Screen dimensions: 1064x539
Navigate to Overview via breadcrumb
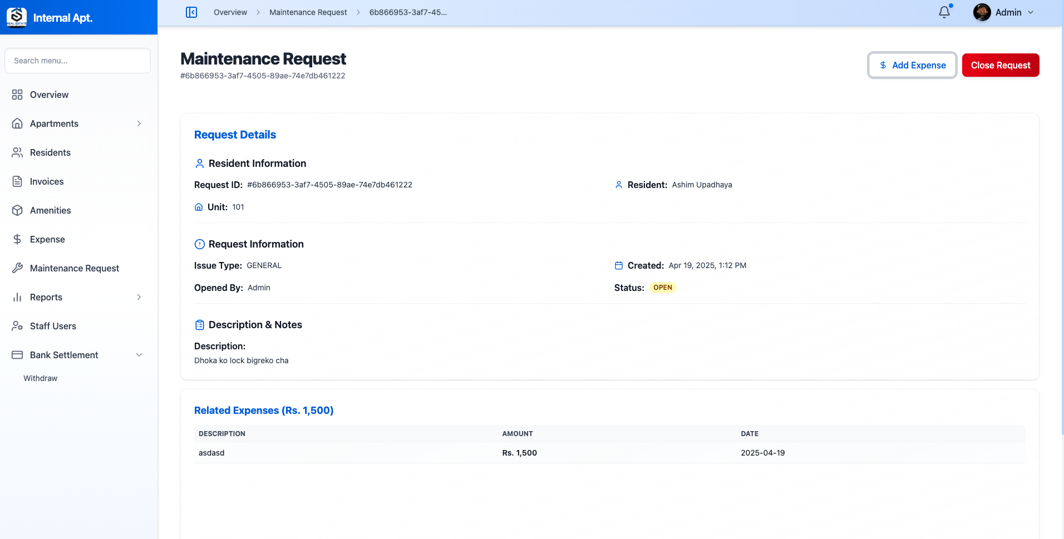[x=230, y=12]
